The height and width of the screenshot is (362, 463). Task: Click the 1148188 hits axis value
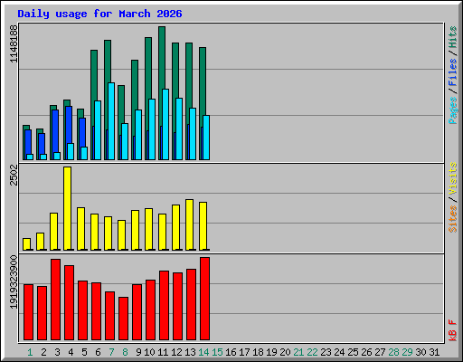[x=14, y=43]
